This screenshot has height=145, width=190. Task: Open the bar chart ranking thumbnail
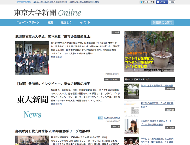pyautogui.click(x=131, y=109)
